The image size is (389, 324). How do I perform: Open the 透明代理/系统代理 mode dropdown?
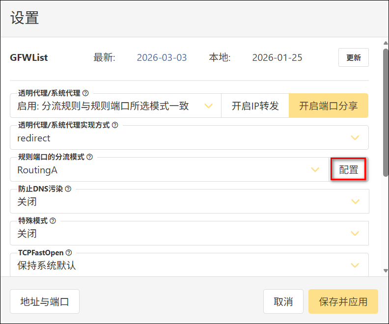coord(115,106)
